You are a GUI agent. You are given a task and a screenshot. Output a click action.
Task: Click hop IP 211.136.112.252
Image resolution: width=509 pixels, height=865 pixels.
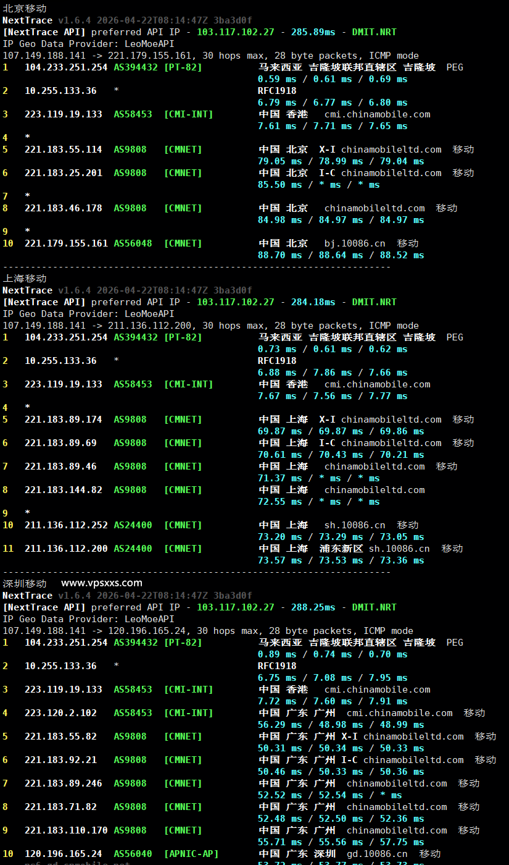(66, 525)
